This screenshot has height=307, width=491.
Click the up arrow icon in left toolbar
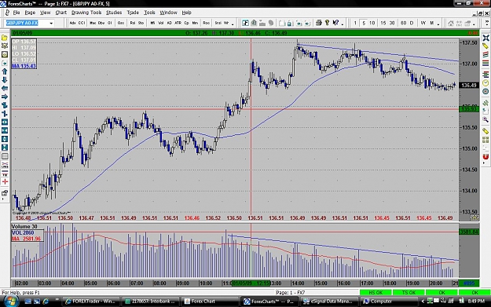pos(5,71)
